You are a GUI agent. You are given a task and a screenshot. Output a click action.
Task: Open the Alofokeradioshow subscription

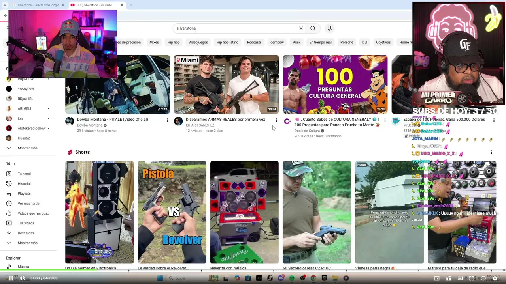(32, 129)
